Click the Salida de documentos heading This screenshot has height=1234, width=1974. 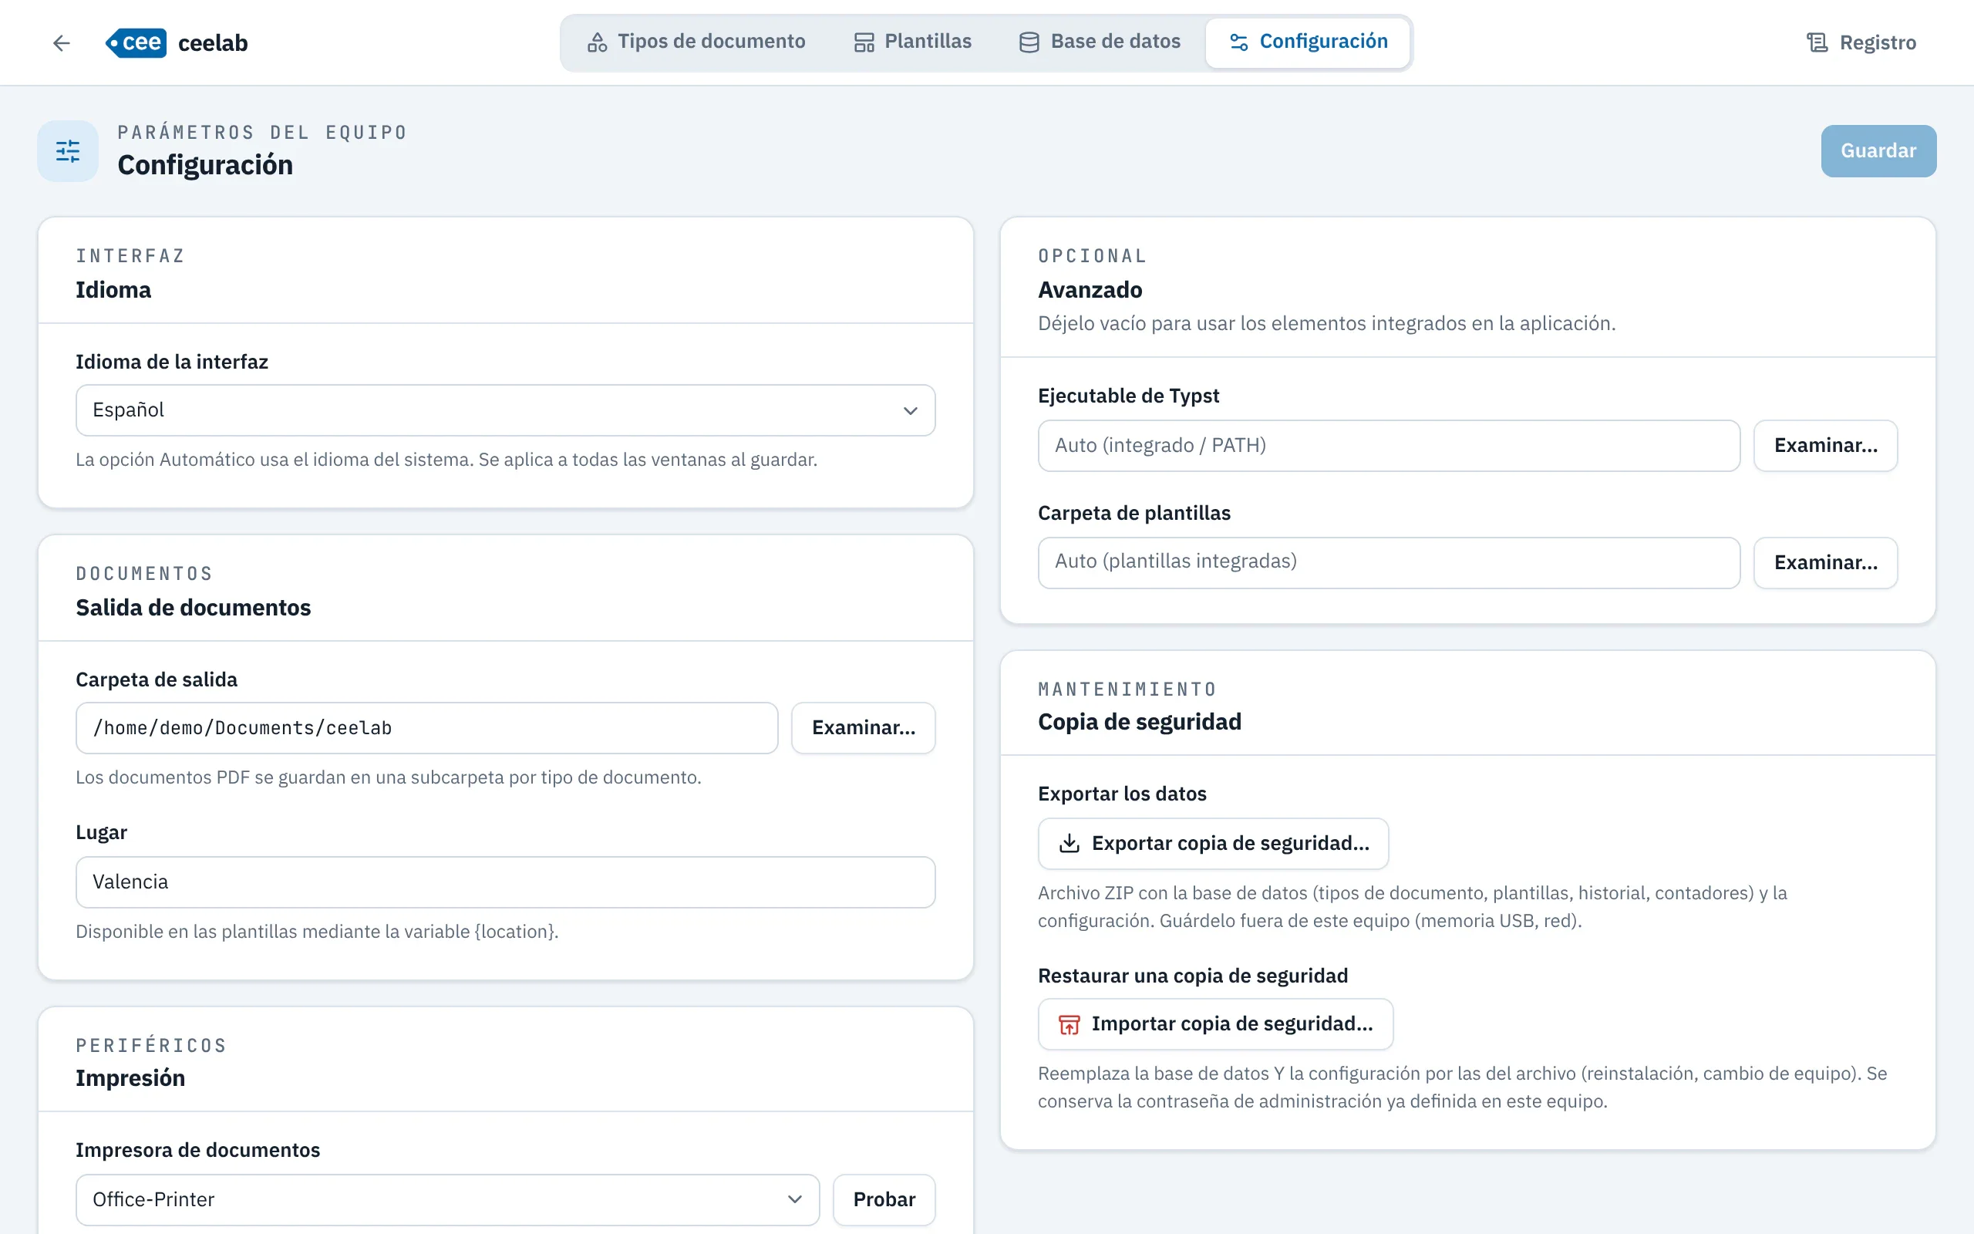click(194, 608)
